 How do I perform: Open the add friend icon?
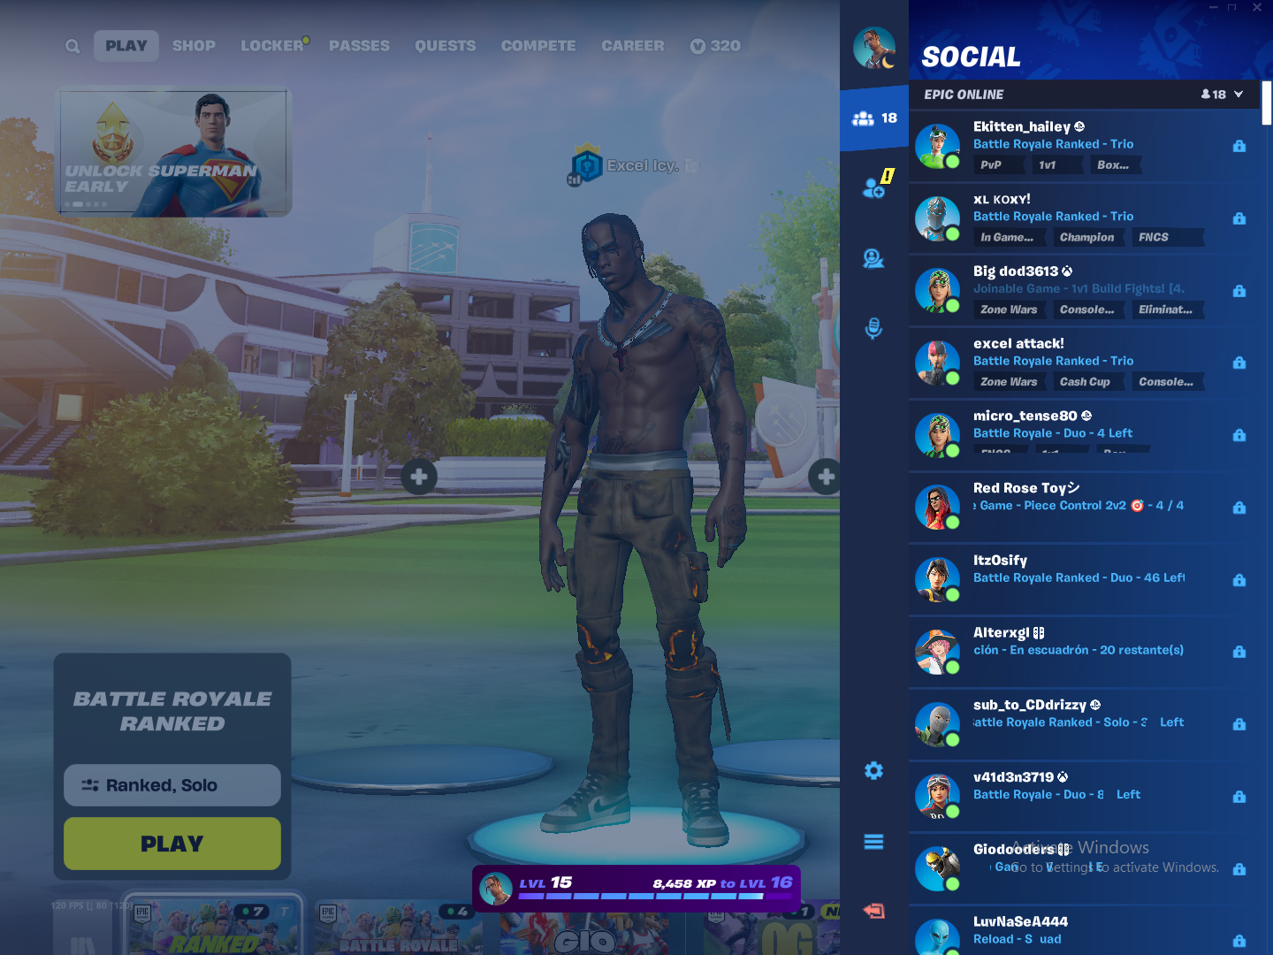pos(874,187)
